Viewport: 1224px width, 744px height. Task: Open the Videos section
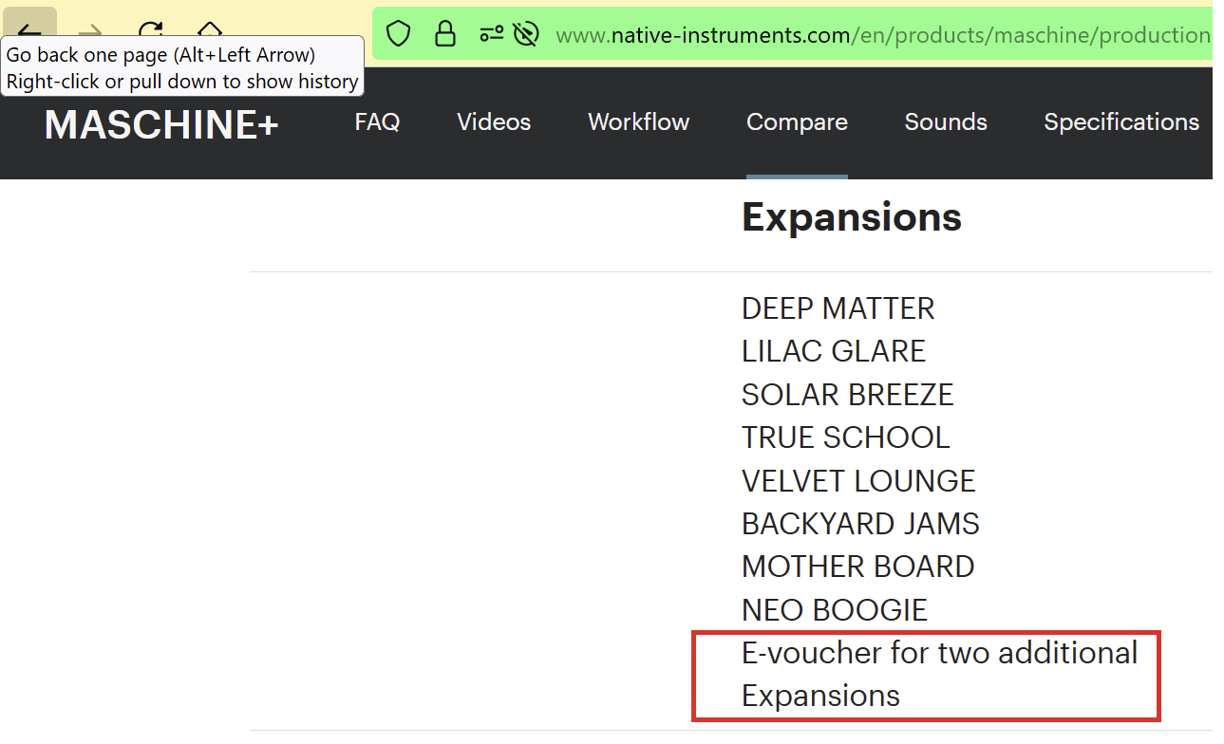(494, 122)
